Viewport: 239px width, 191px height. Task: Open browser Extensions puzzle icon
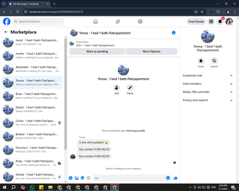click(218, 12)
